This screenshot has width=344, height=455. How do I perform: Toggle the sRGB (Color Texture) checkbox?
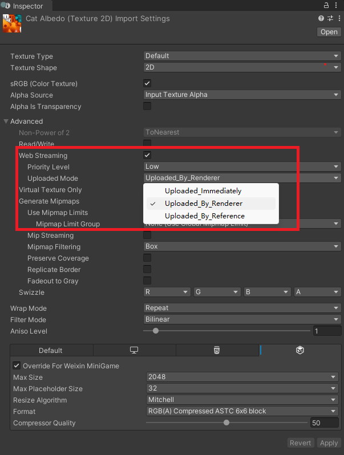(x=147, y=84)
